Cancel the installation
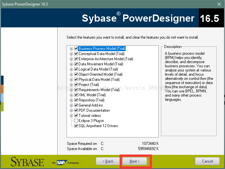The height and width of the screenshot is (169, 225). click(x=207, y=161)
